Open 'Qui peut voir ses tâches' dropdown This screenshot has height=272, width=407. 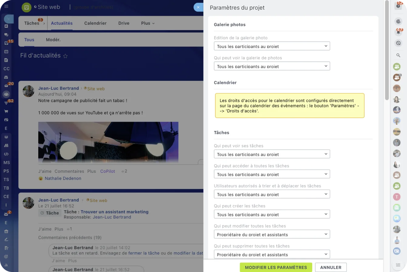tap(272, 154)
